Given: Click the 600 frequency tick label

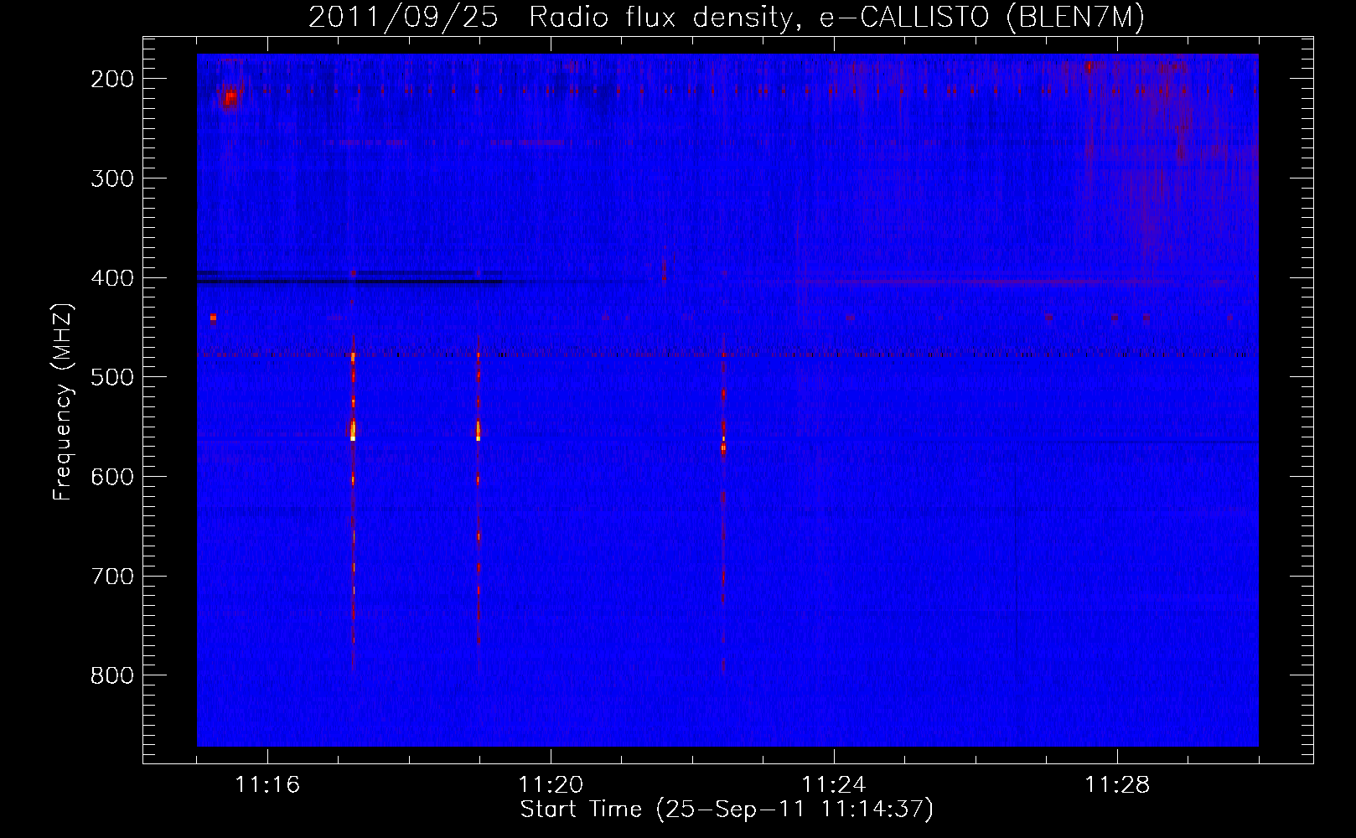Looking at the screenshot, I should click(111, 477).
